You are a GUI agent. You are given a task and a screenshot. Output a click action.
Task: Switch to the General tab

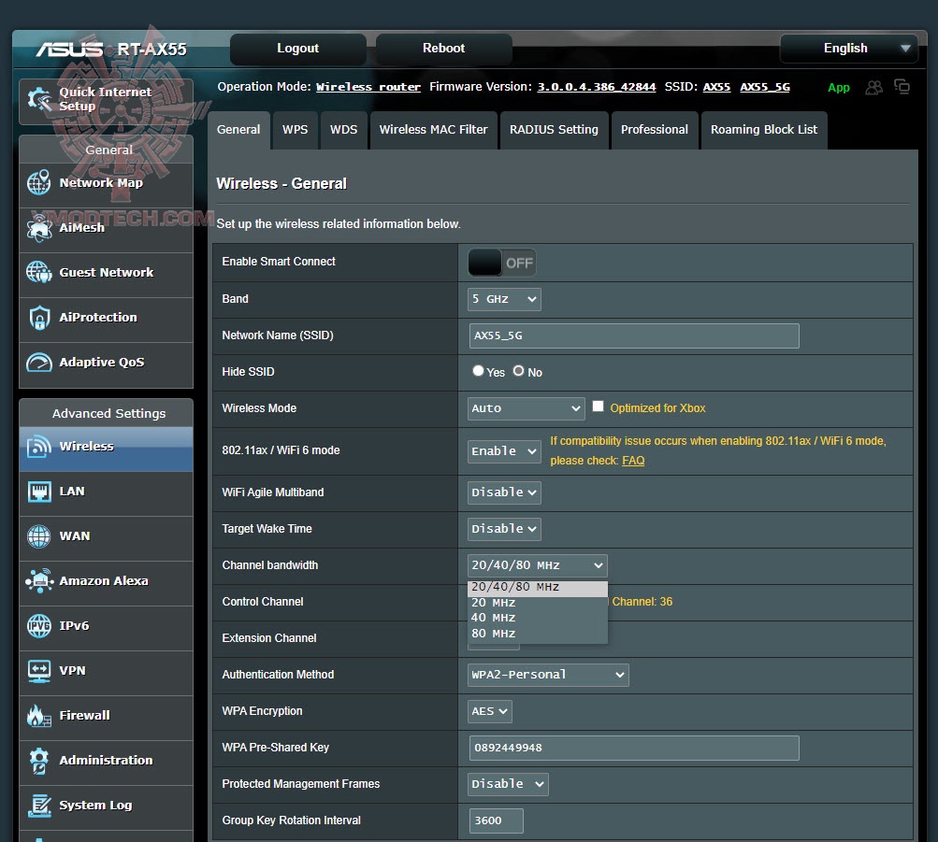238,130
